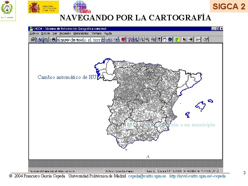
Task: Click the Escala readout in status bar
Action: [x=170, y=171]
